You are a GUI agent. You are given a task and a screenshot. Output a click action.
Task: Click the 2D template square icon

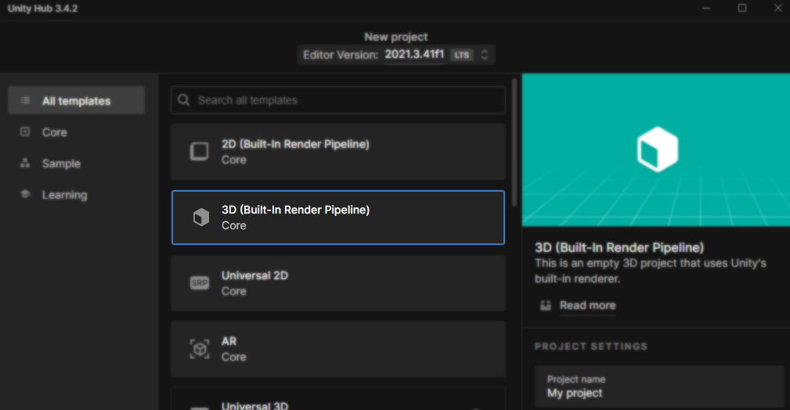199,151
